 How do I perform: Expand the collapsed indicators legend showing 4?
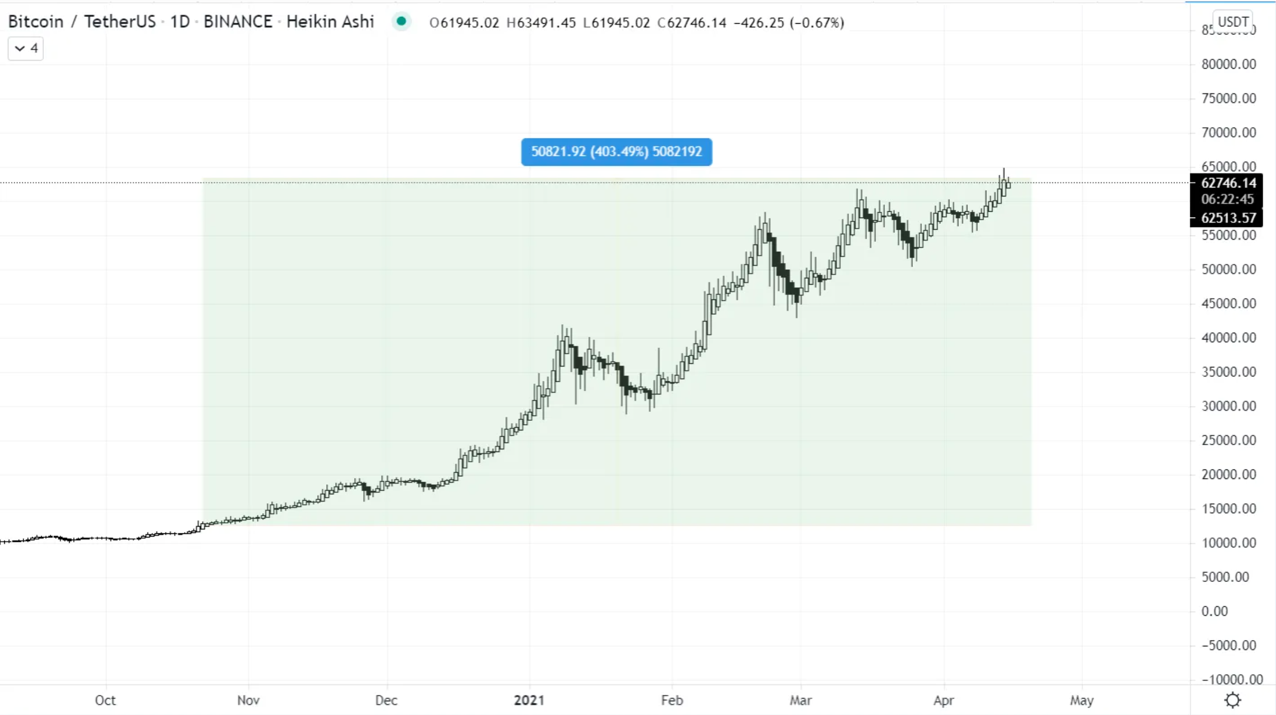[25, 49]
